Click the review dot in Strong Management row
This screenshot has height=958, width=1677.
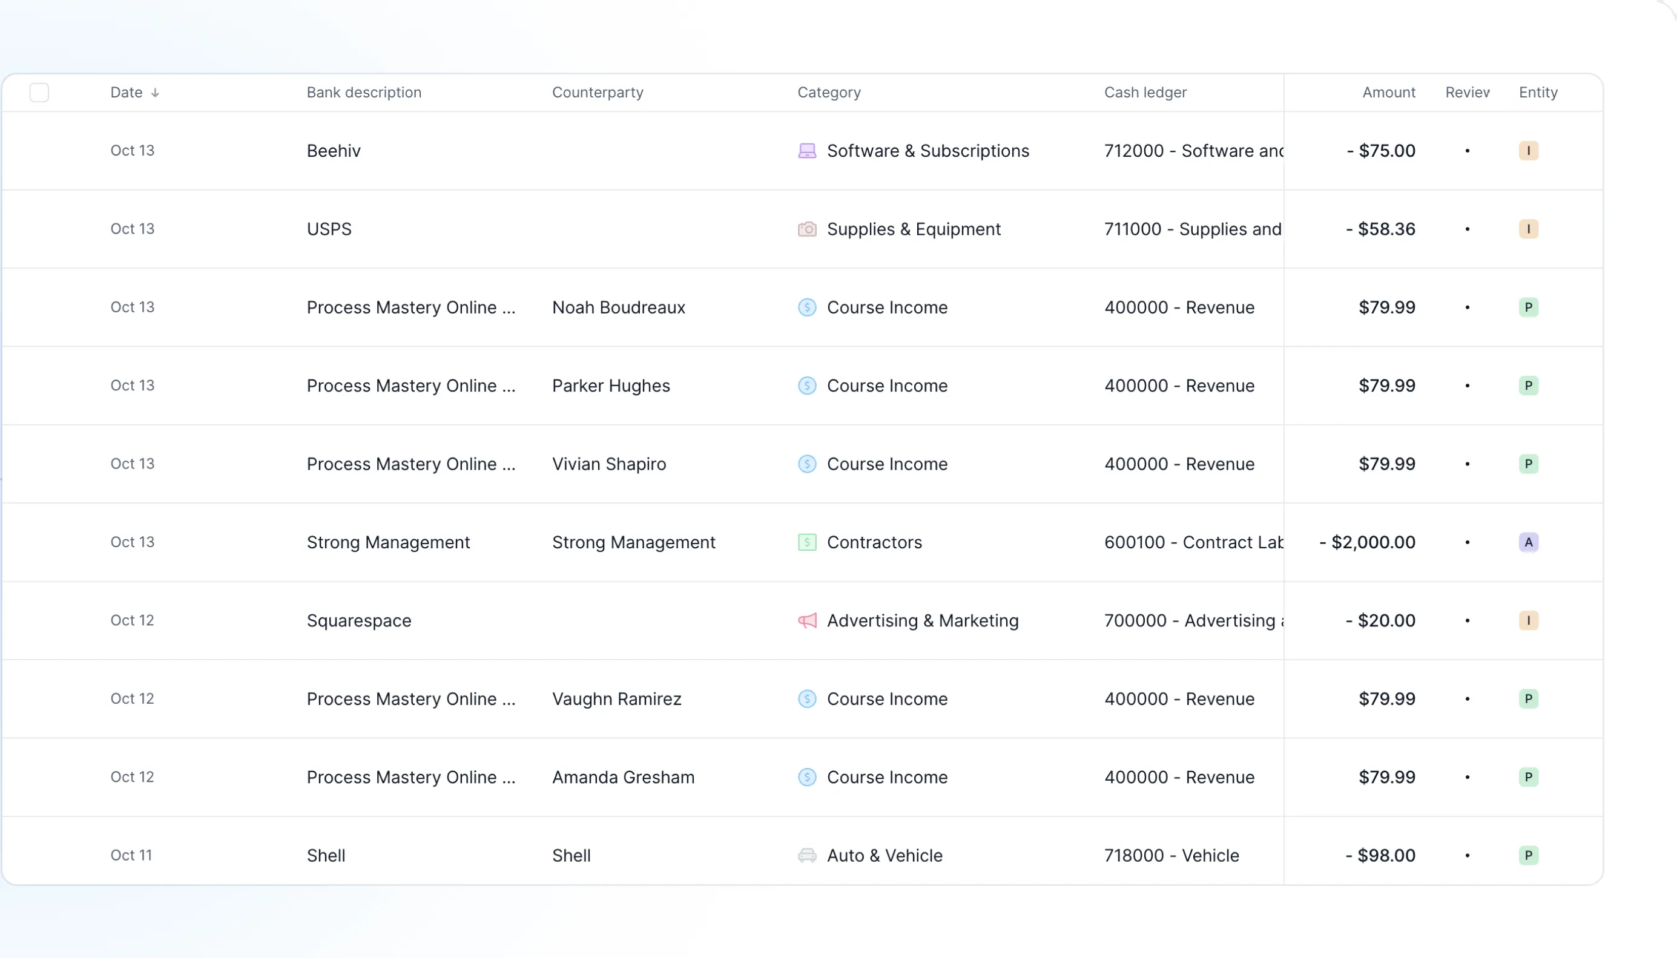[x=1467, y=542]
